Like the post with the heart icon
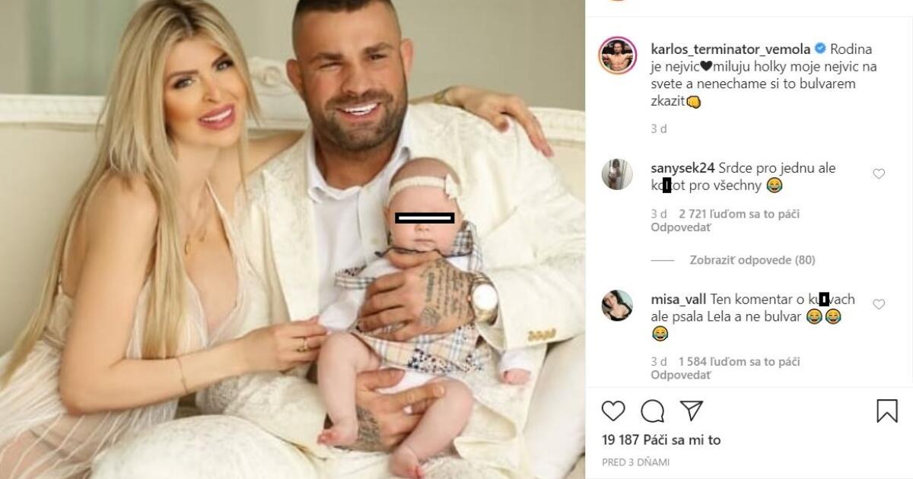Screen dimensions: 913x479 613,411
